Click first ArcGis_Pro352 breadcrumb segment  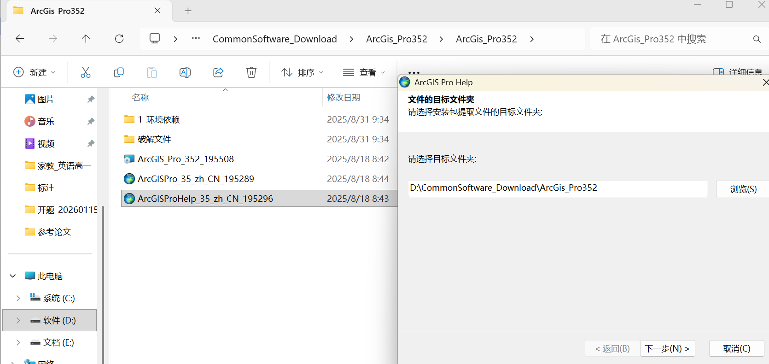[396, 39]
